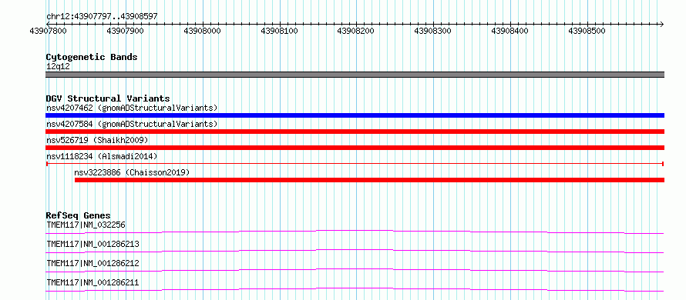Click the Cytogenetic Bands track title
Screen dimensions: 686x300
click(92, 57)
